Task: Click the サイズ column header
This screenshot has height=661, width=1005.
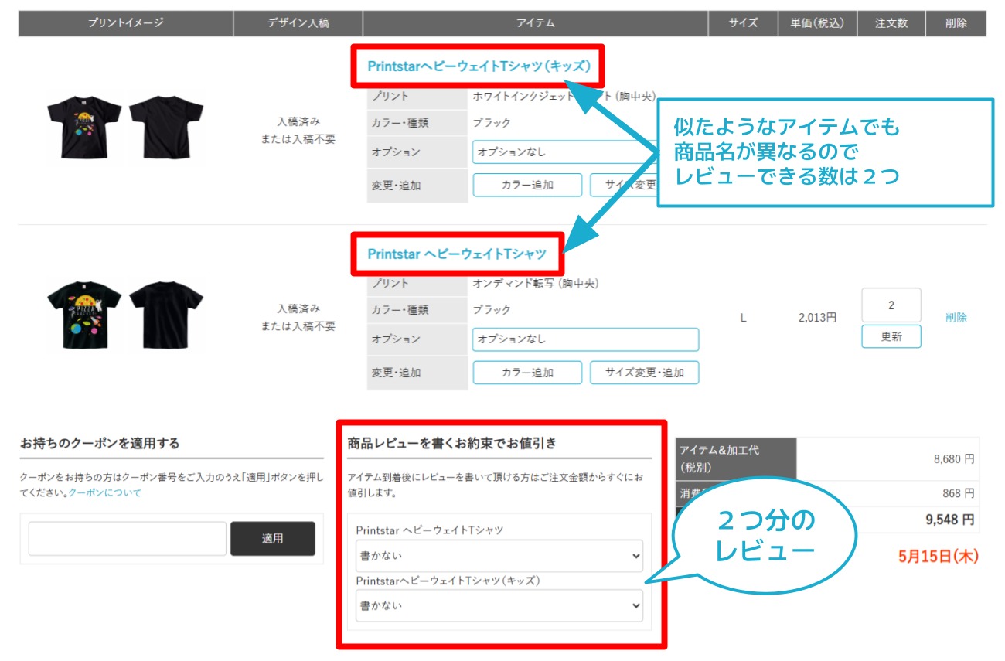Action: (743, 23)
